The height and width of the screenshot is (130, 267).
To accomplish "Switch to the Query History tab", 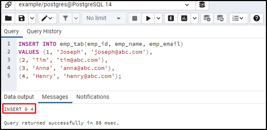I will (44, 31).
